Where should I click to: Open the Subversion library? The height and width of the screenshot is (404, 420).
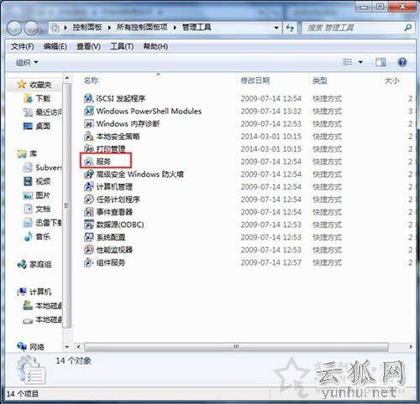(x=43, y=168)
